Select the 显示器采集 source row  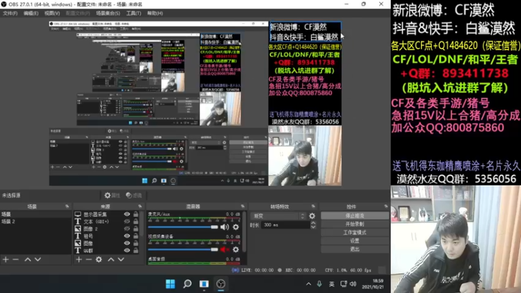click(107, 214)
